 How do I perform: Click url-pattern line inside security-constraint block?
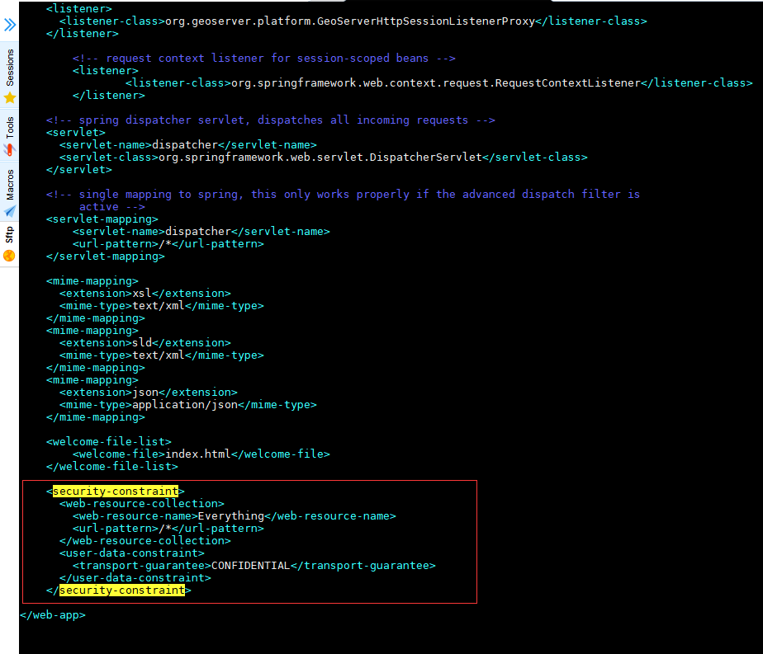click(168, 529)
